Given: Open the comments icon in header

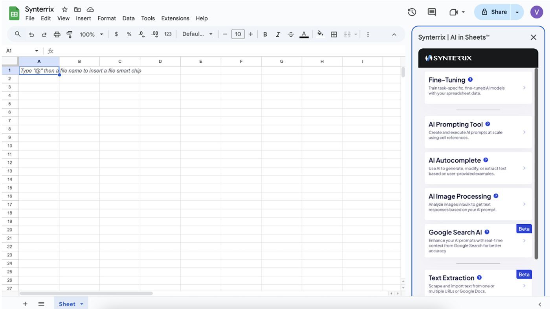Looking at the screenshot, I should tap(432, 12).
